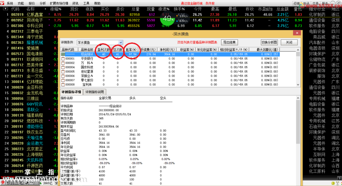Click the 97.56 win-rate cell
Screen dimensions: 342x186
click(133, 54)
